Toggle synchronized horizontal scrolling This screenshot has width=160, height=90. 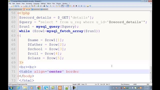59,6
